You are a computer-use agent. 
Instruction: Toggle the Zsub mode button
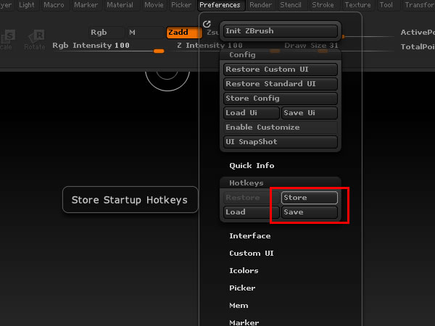pos(212,33)
